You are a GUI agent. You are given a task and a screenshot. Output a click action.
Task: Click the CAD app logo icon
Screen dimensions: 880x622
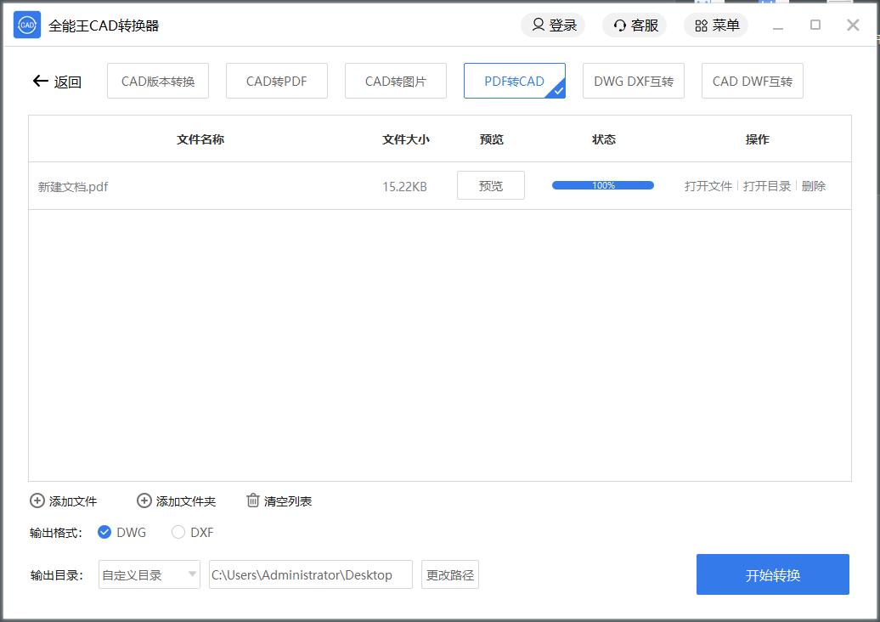point(27,25)
